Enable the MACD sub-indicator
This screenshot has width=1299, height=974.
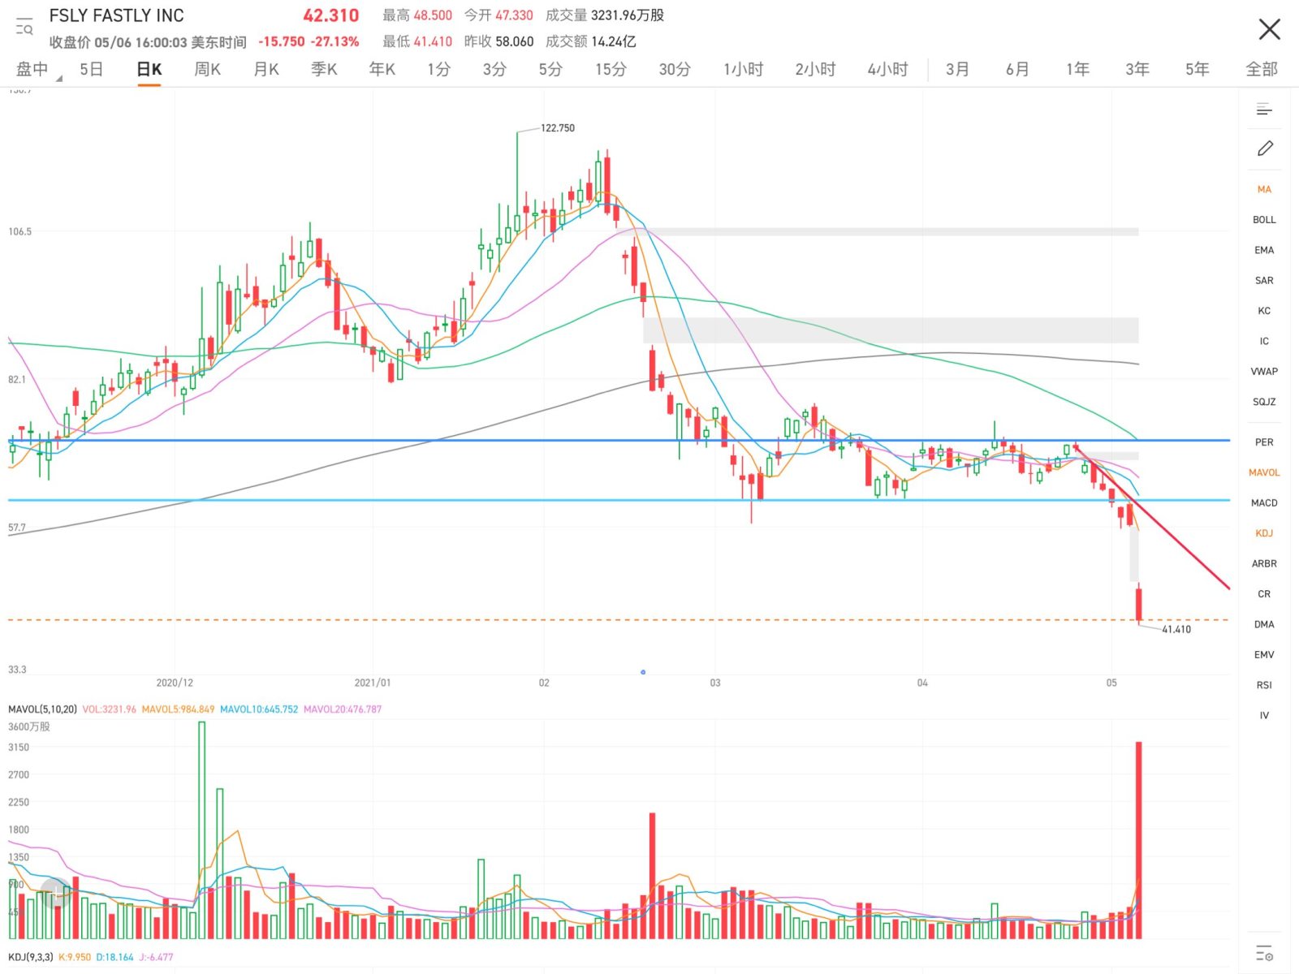[1264, 503]
